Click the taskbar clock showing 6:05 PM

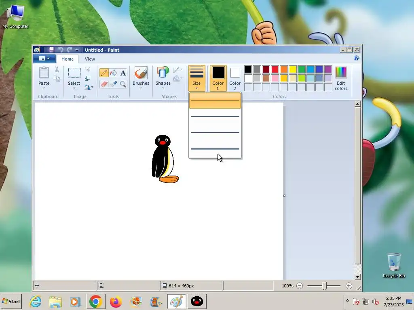coord(393,301)
